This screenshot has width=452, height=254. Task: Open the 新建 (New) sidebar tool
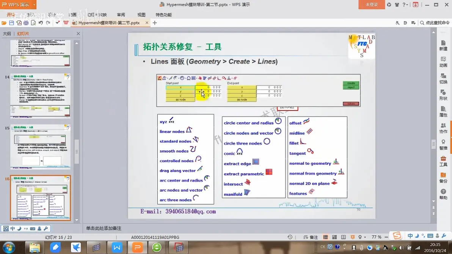pos(443,45)
